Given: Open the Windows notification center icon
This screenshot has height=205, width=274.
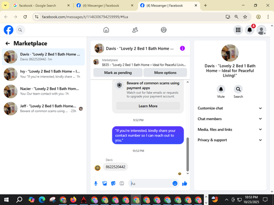Looking at the screenshot, I should point(265,200).
